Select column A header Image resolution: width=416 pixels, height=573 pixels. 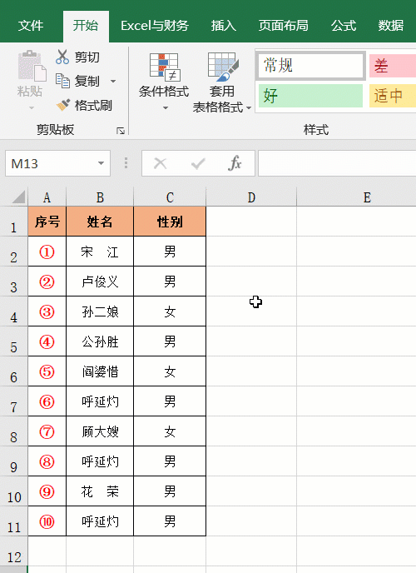(x=47, y=197)
